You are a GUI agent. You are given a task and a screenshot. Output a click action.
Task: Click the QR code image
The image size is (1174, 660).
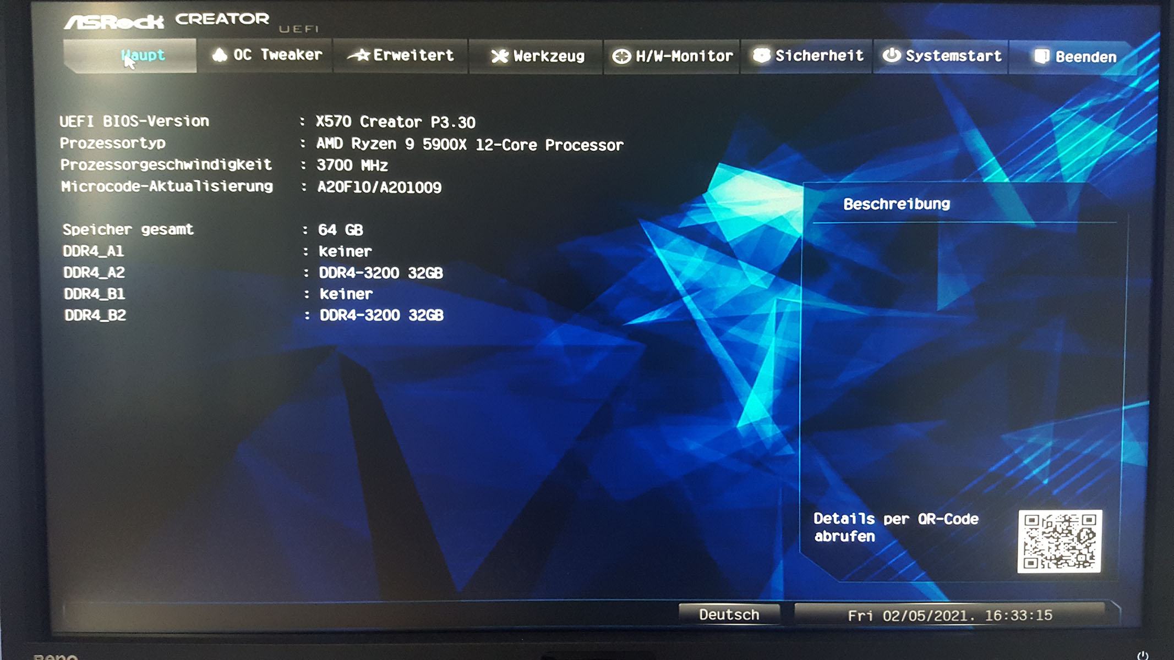tap(1060, 542)
